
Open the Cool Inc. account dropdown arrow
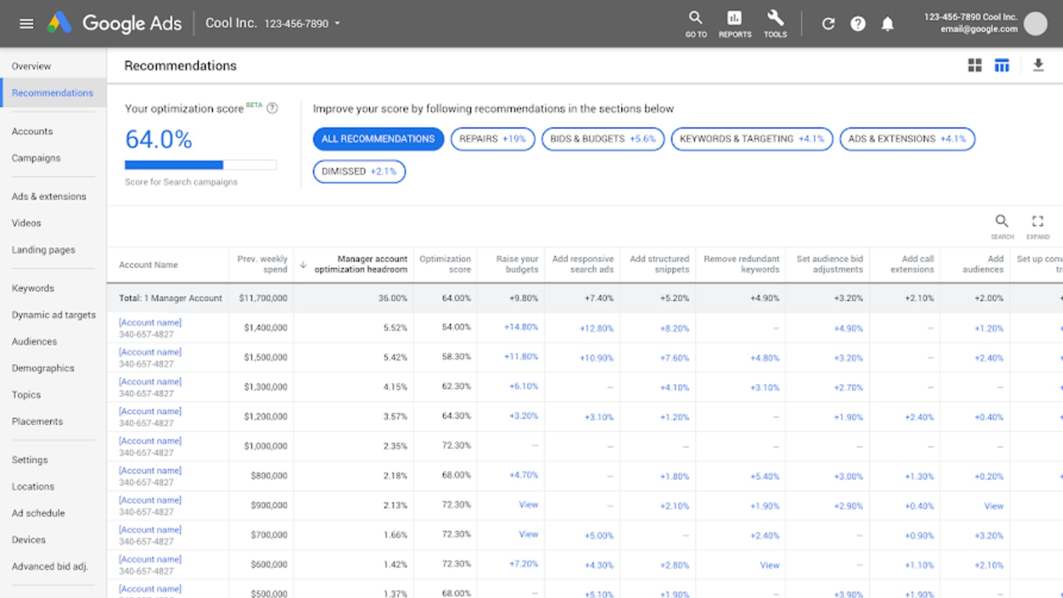337,23
